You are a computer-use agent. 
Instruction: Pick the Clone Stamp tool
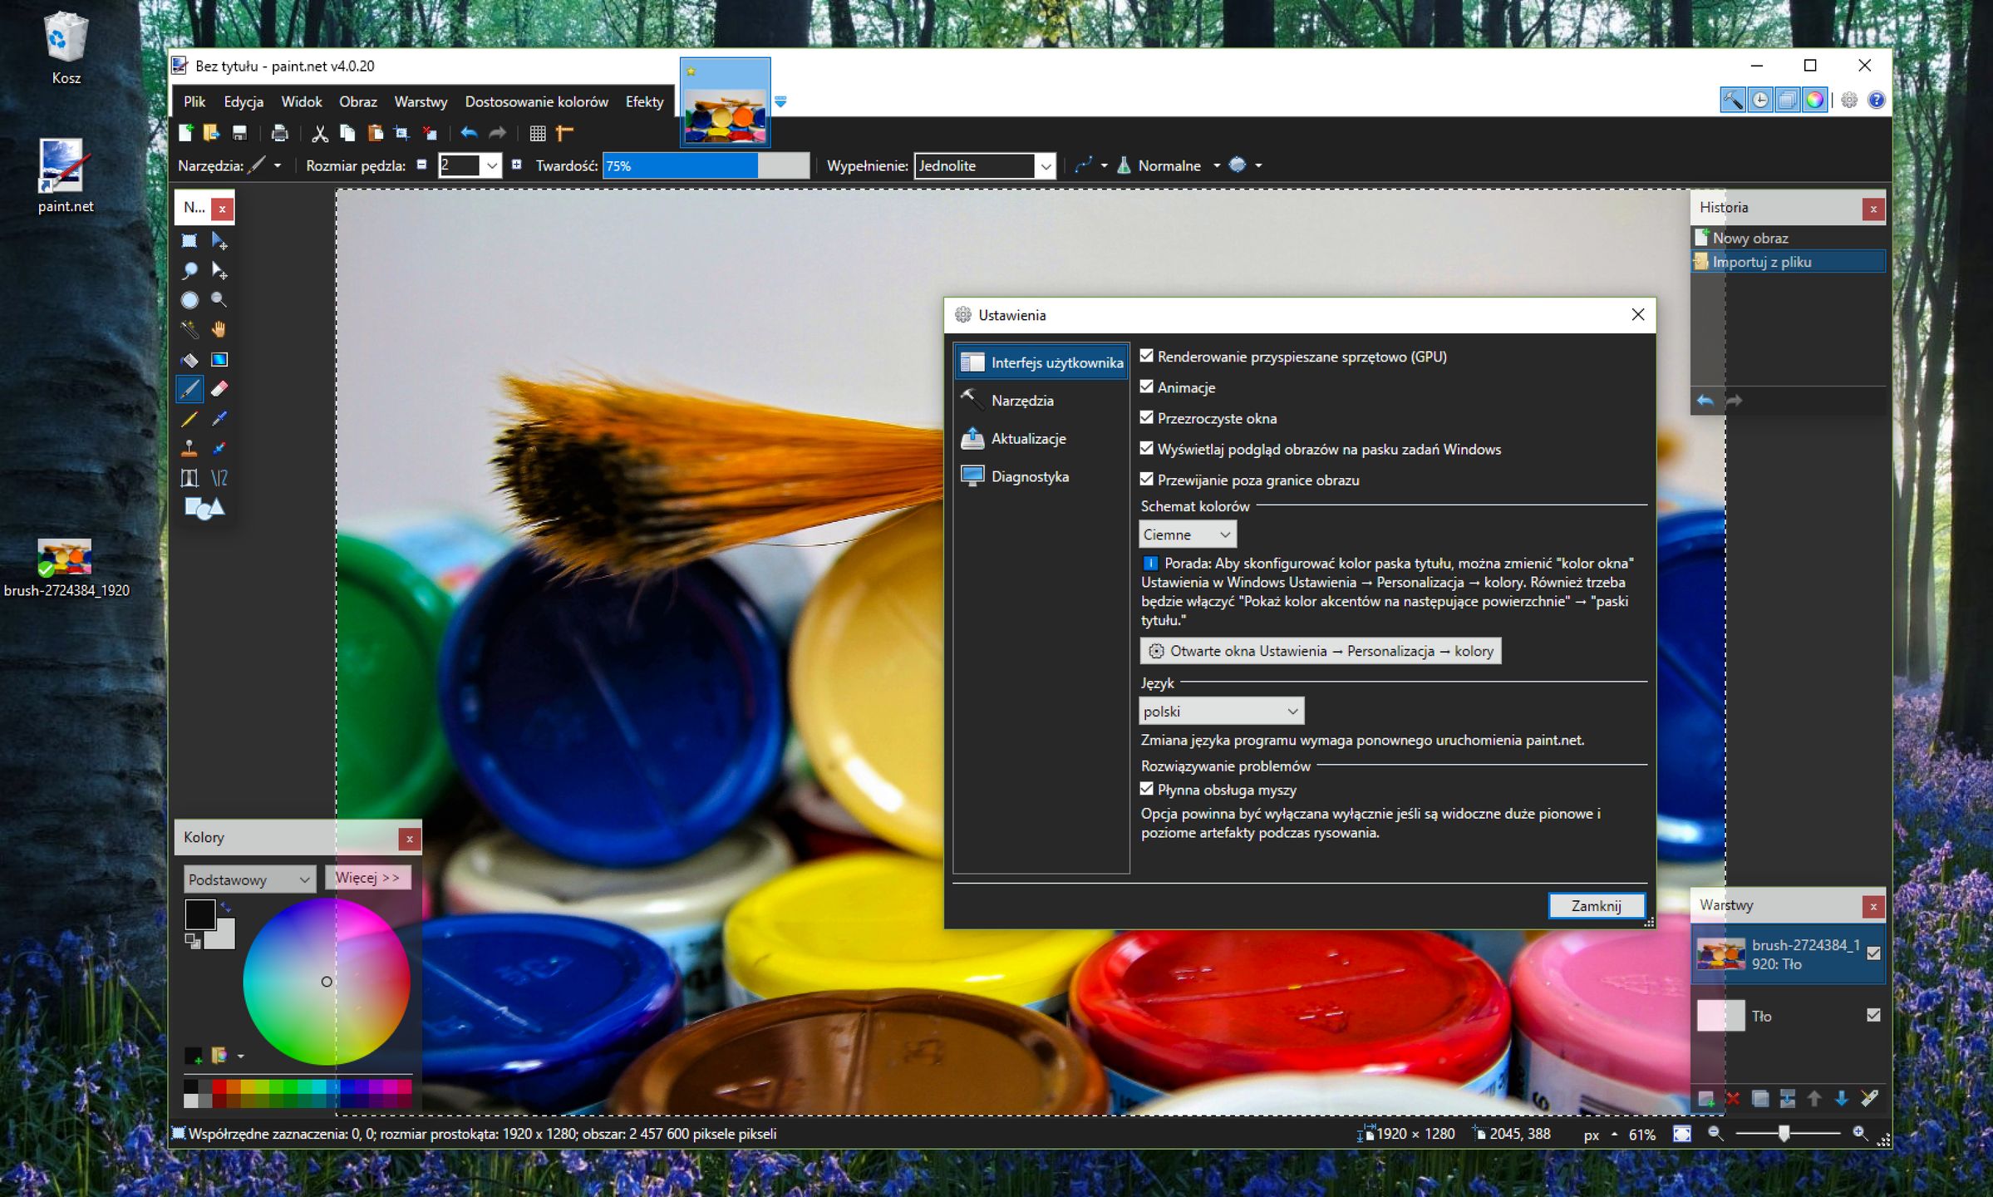coord(189,449)
